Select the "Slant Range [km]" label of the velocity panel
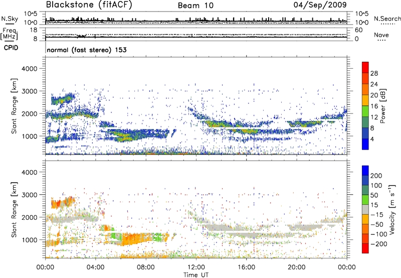This screenshot has width=401, height=278. pyautogui.click(x=14, y=209)
